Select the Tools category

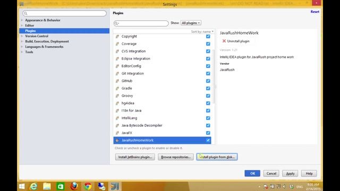29,52
